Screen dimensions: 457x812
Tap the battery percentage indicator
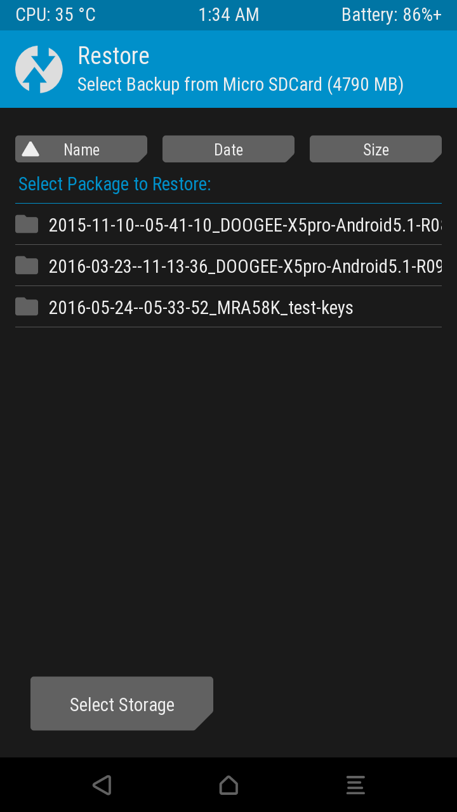click(392, 15)
